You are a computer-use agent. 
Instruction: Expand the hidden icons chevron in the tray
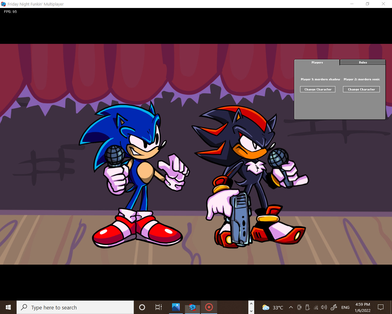click(291, 307)
